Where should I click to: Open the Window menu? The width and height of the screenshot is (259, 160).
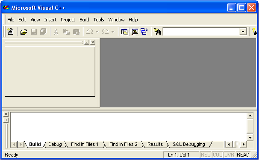click(116, 20)
